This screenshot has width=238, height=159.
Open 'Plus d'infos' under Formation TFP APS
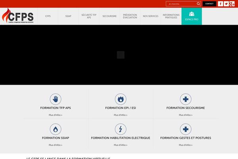56,115
